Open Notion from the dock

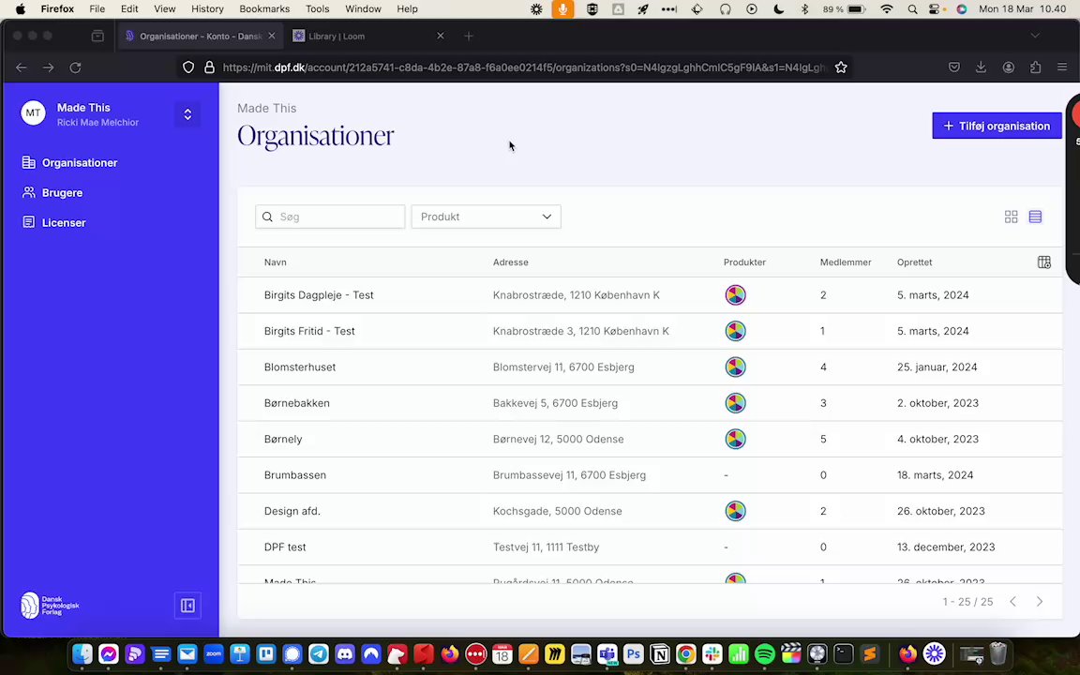coord(659,653)
